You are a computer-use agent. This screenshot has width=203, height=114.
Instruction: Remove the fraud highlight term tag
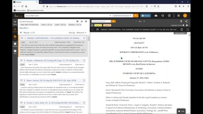[x=100, y=25]
